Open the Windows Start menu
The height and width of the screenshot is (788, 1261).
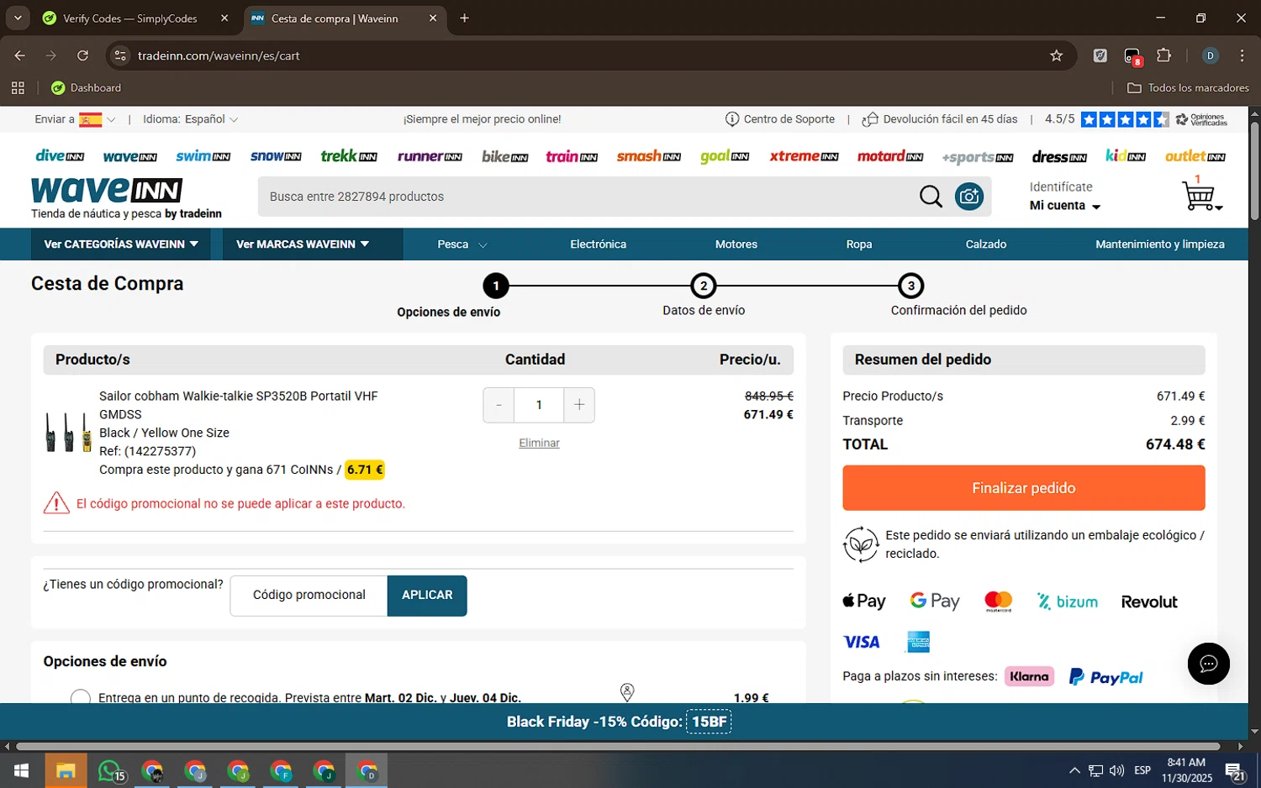[22, 770]
